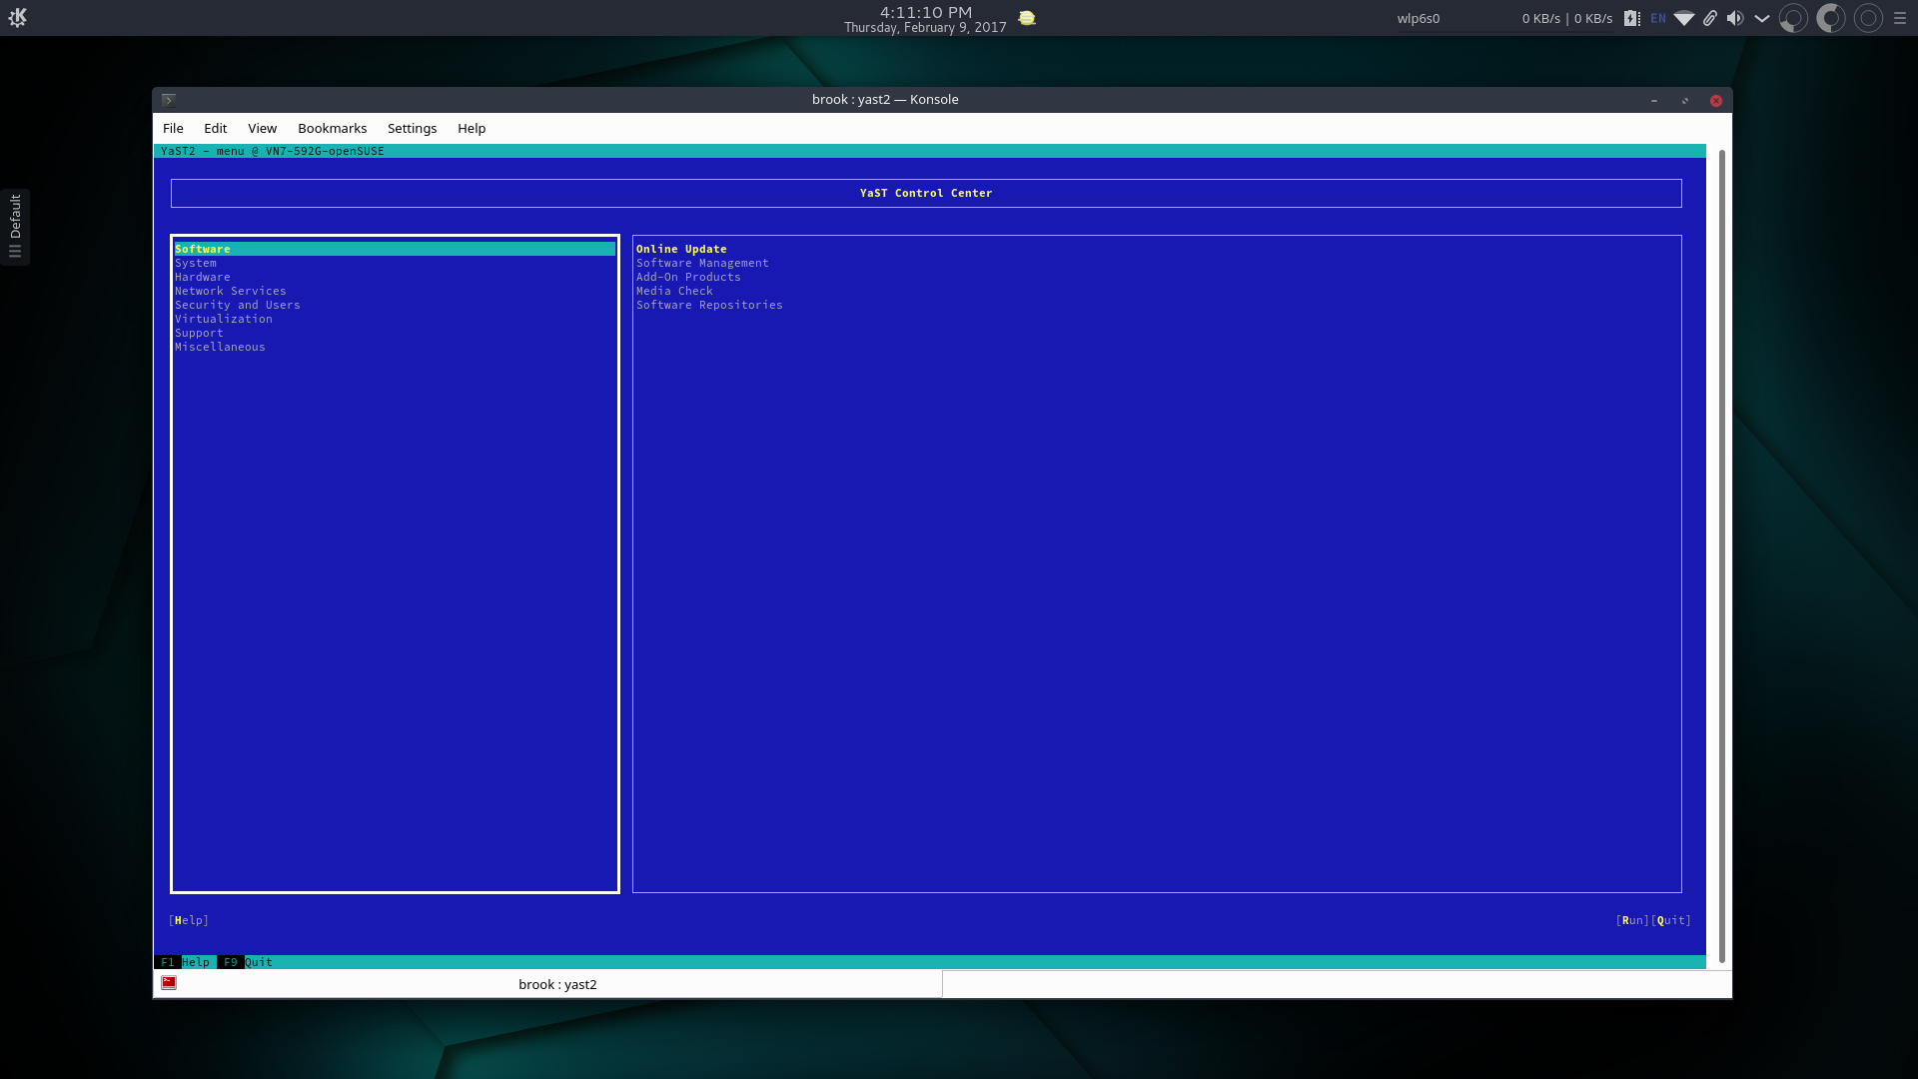Click the [Quit] button in YaST

coord(1671,920)
